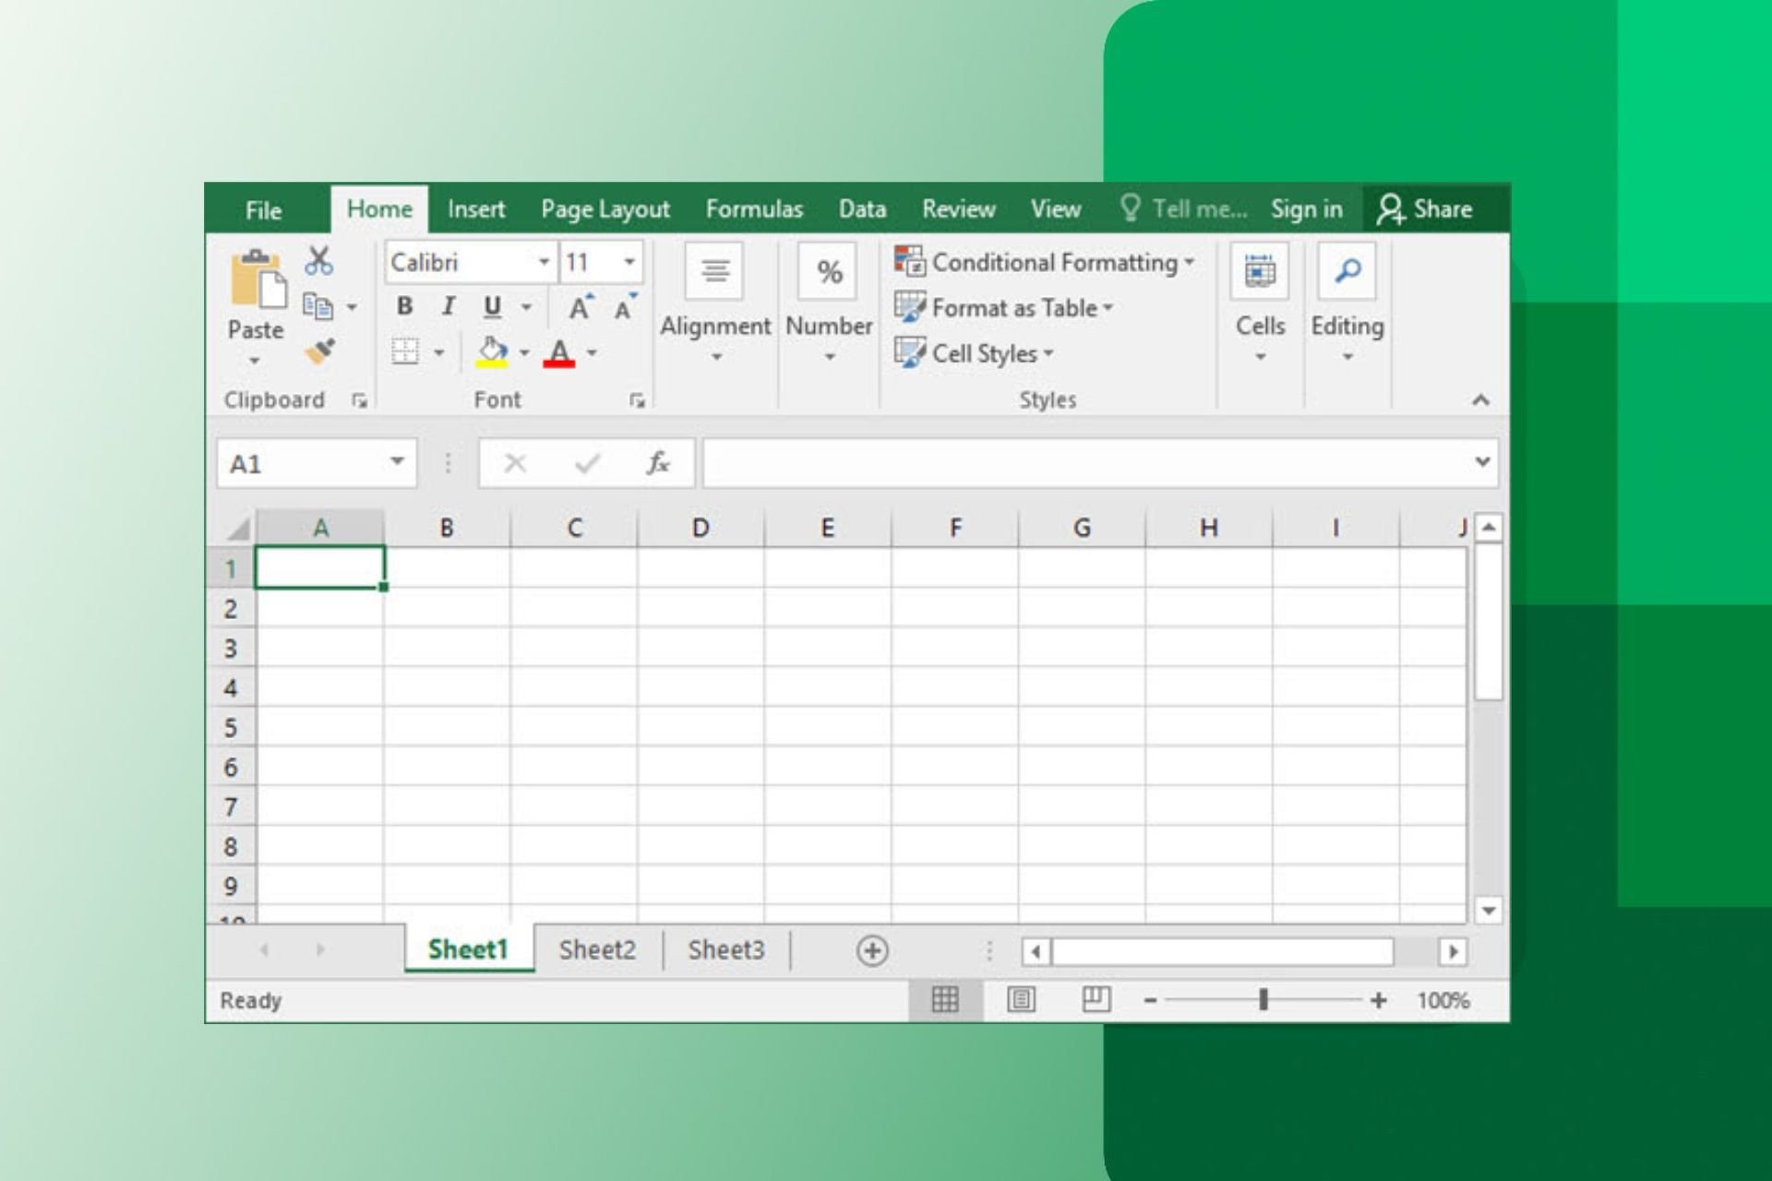Open the Calibri font name dropdown
The height and width of the screenshot is (1181, 1772).
(x=544, y=262)
